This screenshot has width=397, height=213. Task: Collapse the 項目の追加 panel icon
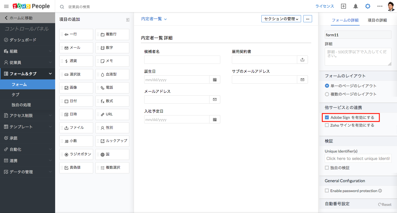[128, 20]
